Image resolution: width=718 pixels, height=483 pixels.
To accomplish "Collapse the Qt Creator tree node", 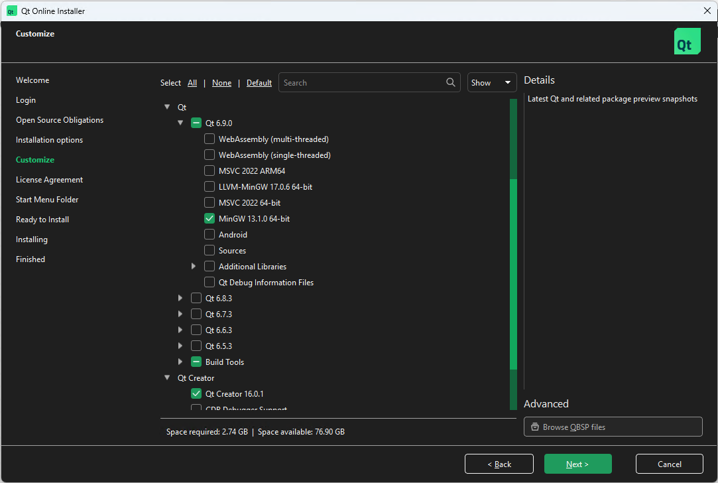I will 167,378.
